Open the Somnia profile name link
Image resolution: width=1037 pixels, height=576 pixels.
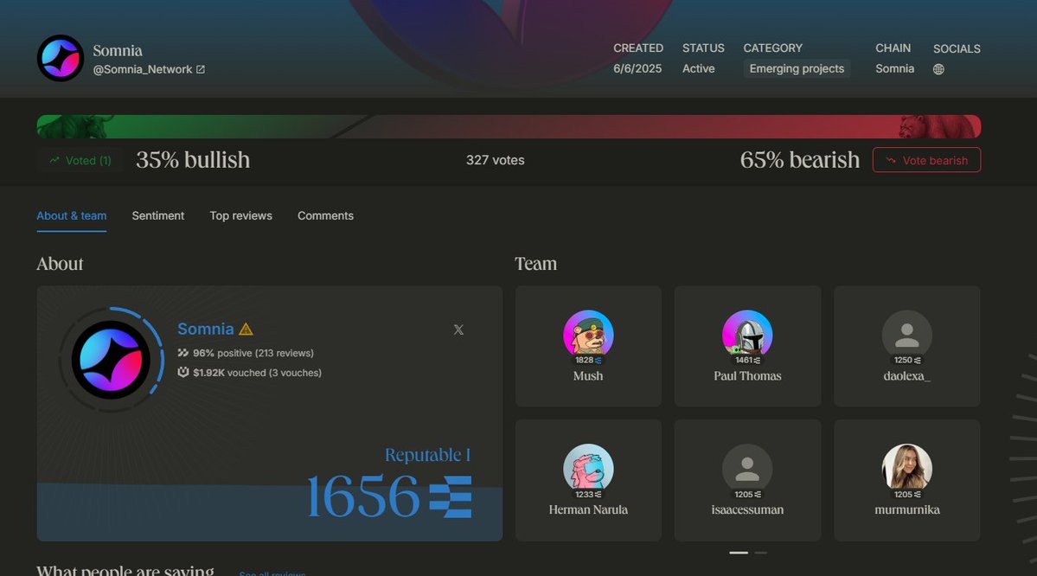206,329
